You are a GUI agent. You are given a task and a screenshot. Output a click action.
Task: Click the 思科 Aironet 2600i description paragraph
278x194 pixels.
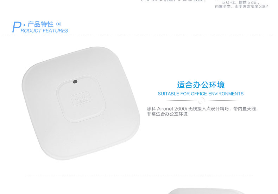(x=202, y=111)
